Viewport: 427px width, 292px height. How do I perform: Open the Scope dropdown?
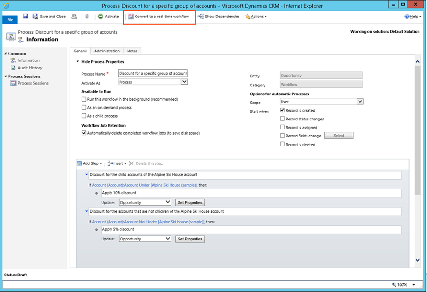tap(359, 102)
